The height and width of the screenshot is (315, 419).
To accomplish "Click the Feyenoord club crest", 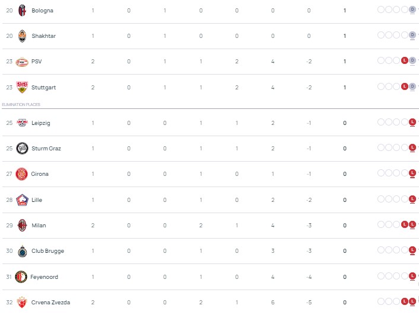I will pos(22,277).
